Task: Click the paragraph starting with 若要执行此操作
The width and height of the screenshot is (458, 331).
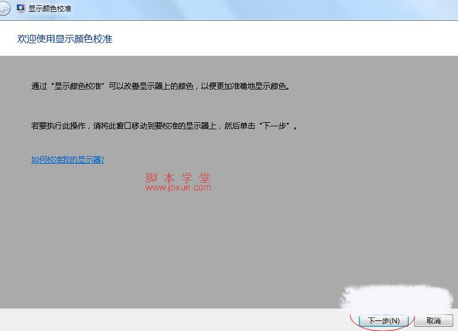Action: pyautogui.click(x=164, y=126)
